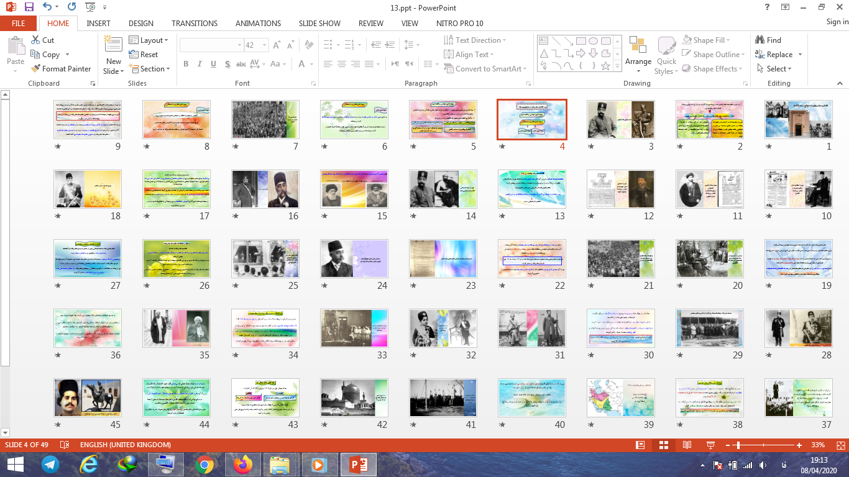The height and width of the screenshot is (477, 849).
Task: Click the zoom slider in status bar
Action: 738,445
